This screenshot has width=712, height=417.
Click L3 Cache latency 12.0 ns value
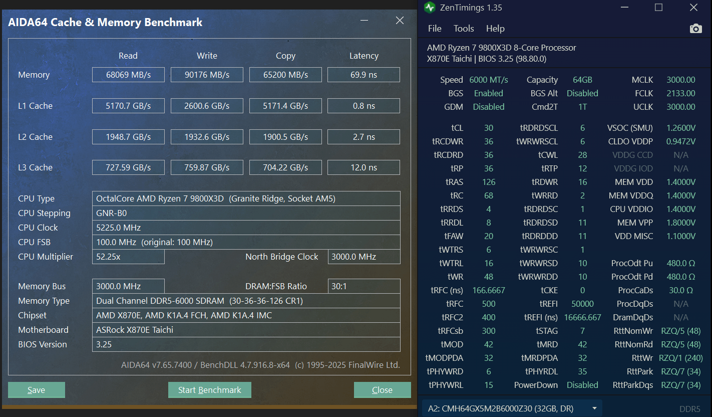click(364, 167)
